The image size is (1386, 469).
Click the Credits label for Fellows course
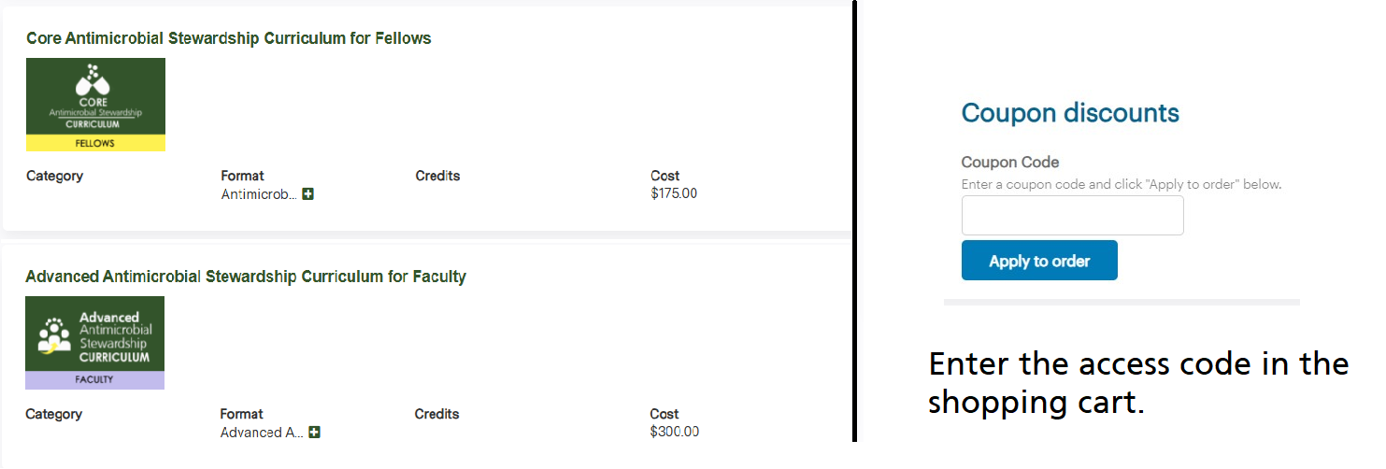click(x=437, y=176)
